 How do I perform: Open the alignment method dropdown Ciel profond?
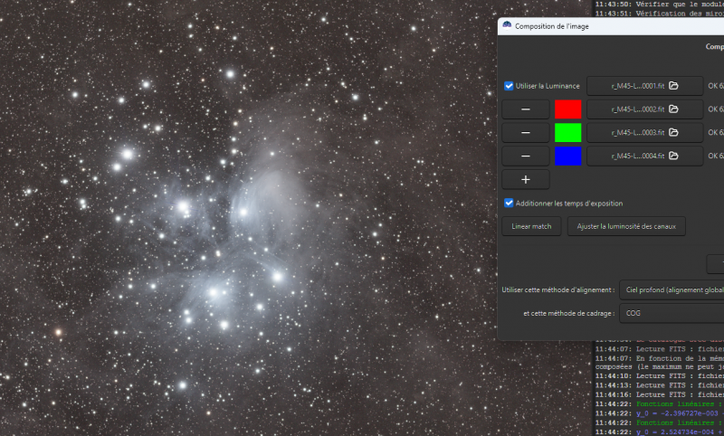tap(672, 289)
